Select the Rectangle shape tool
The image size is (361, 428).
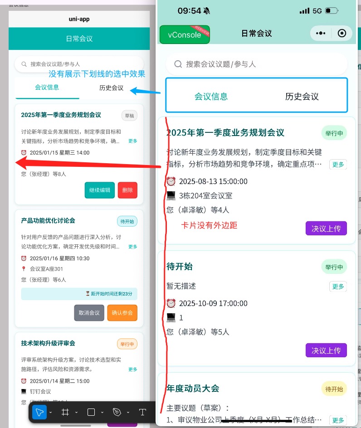91,412
